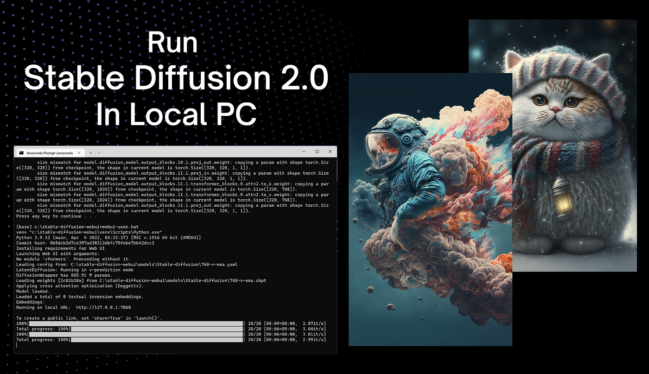649x374 pixels.
Task: Click the maximize icon on the terminal window
Action: pos(317,152)
